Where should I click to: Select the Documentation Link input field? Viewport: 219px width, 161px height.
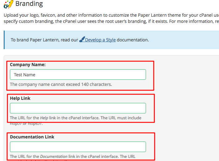78,147
